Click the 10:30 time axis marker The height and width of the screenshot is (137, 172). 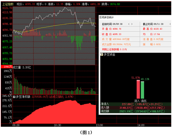tap(58, 125)
